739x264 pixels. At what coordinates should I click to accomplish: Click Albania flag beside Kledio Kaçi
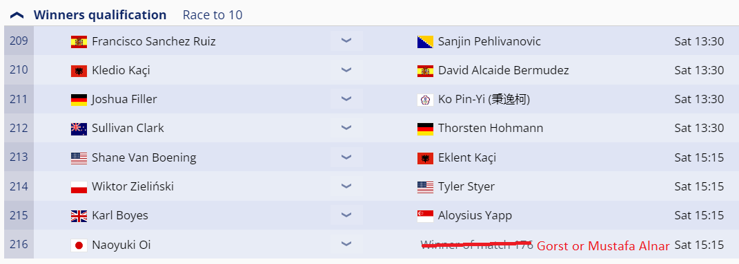pos(79,71)
